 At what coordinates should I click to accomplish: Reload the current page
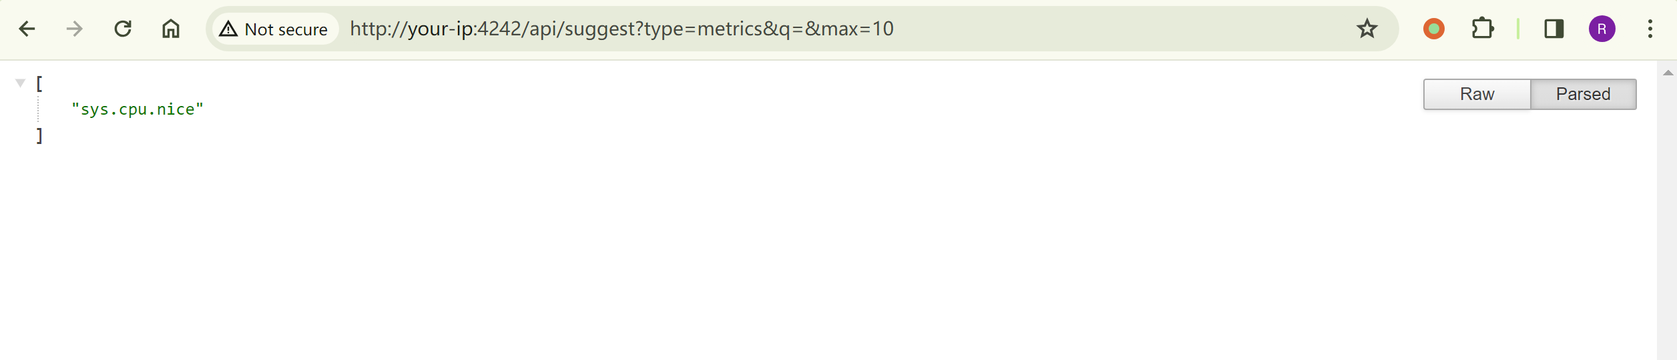click(x=123, y=29)
